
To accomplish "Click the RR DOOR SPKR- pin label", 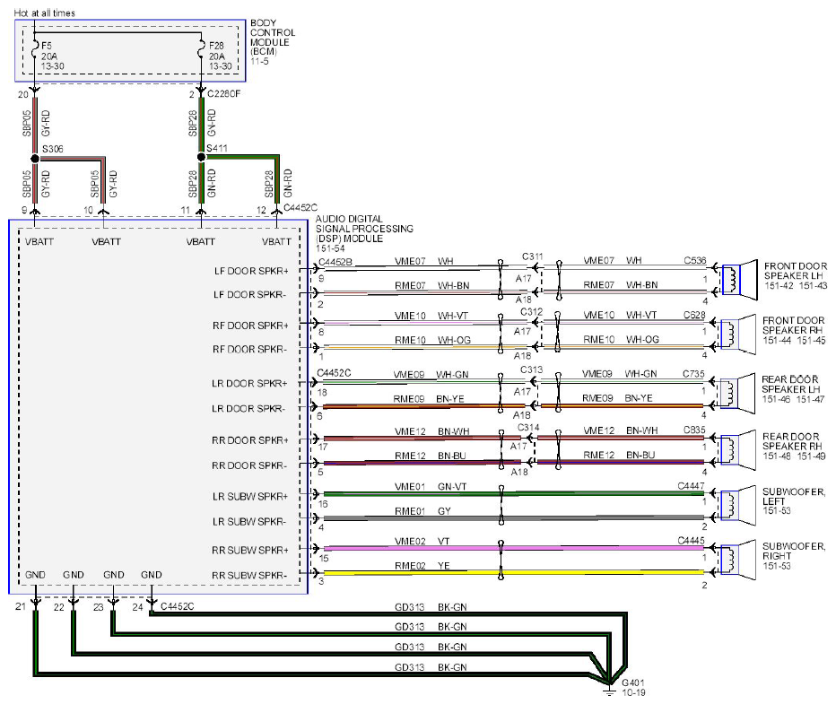I will tap(249, 465).
